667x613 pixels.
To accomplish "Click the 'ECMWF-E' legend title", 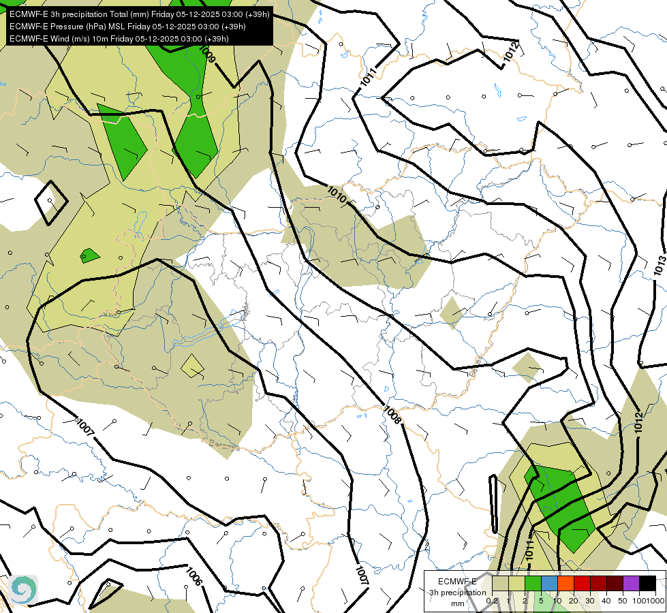I will click(x=457, y=582).
